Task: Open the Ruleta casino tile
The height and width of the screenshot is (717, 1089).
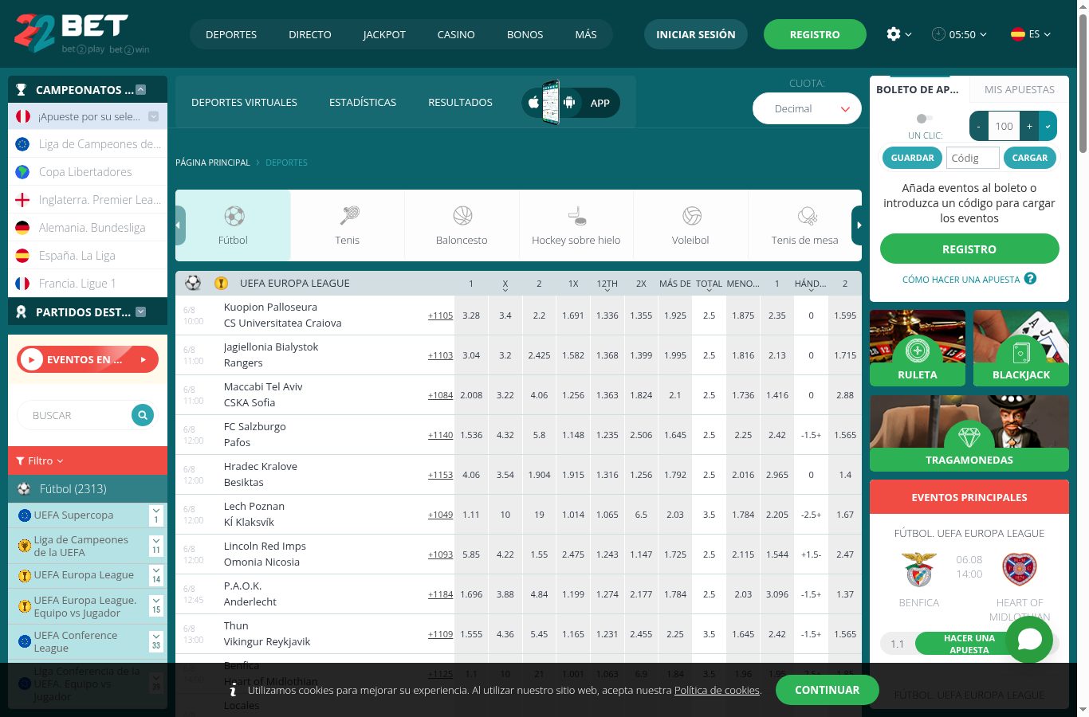Action: [x=918, y=348]
